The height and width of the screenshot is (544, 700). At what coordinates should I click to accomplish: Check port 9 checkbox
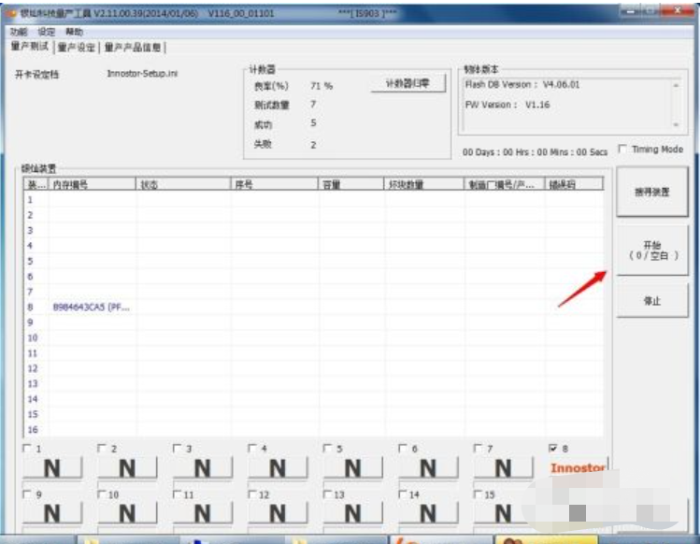pyautogui.click(x=27, y=494)
